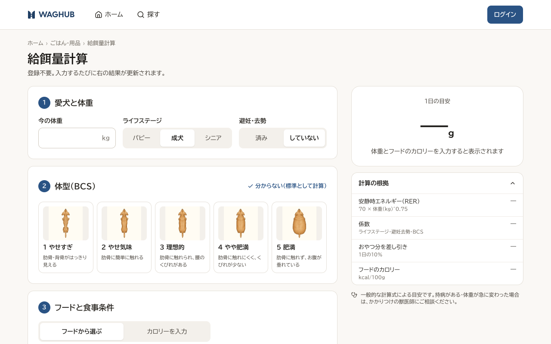Screen dimensions: 551x344
Task: Click 給餌量計算 in the breadcrumb
Action: (x=101, y=43)
